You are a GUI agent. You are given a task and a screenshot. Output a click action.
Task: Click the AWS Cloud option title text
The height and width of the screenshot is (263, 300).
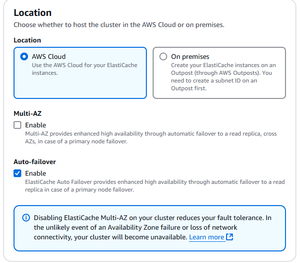point(49,56)
